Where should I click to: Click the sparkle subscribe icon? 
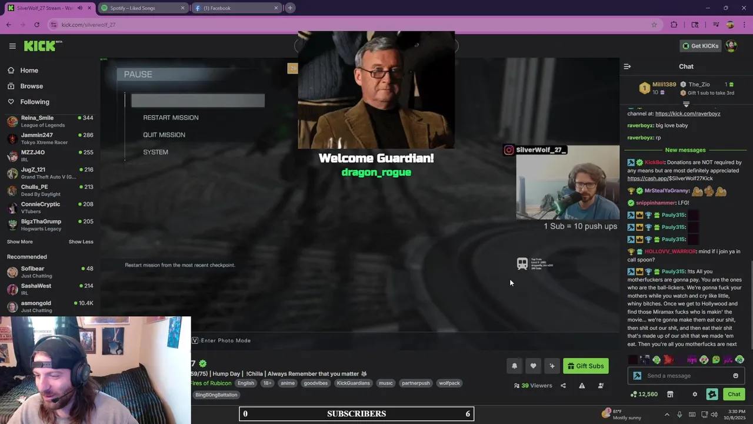552,366
